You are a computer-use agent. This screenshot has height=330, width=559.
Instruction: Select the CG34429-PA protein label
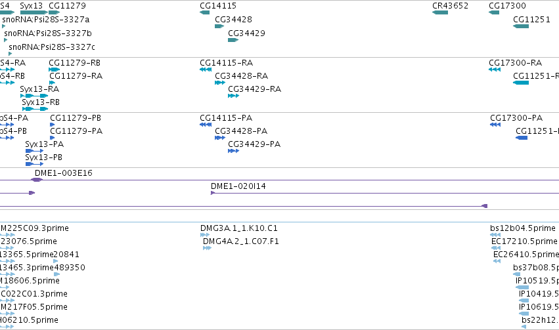coord(255,144)
